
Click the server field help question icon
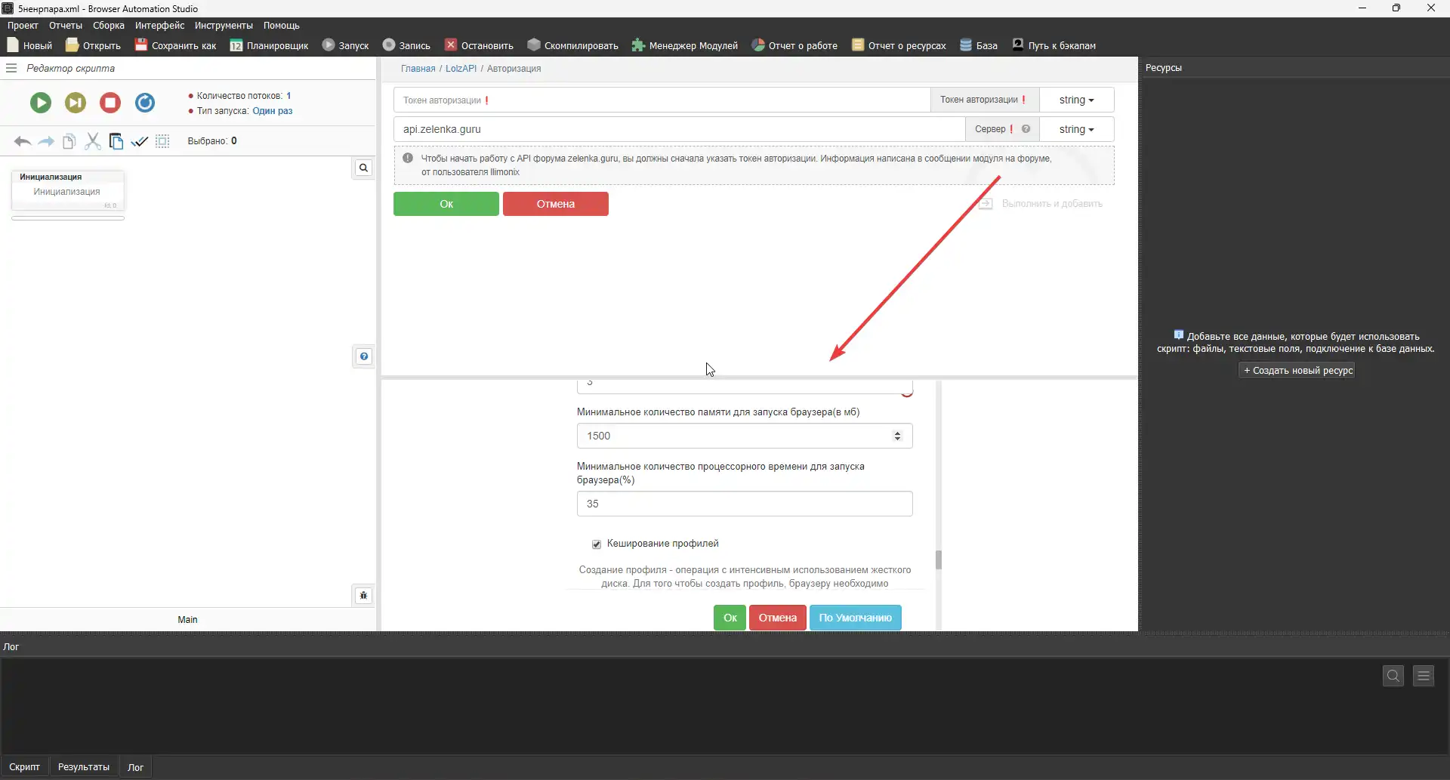click(1026, 129)
